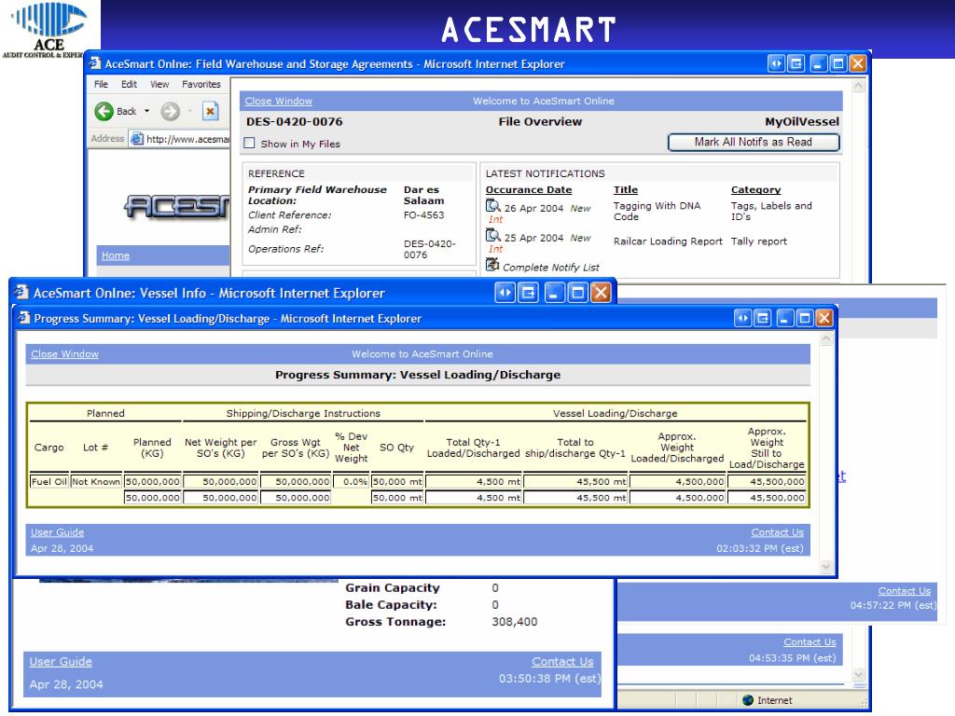The height and width of the screenshot is (716, 955).
Task: Click Mark All Notifs as Read button
Action: pyautogui.click(x=754, y=142)
